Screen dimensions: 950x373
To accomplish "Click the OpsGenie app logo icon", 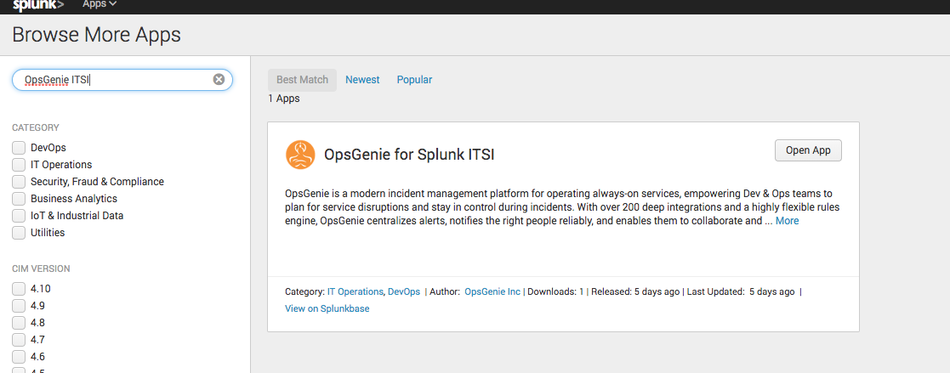I will click(x=300, y=155).
